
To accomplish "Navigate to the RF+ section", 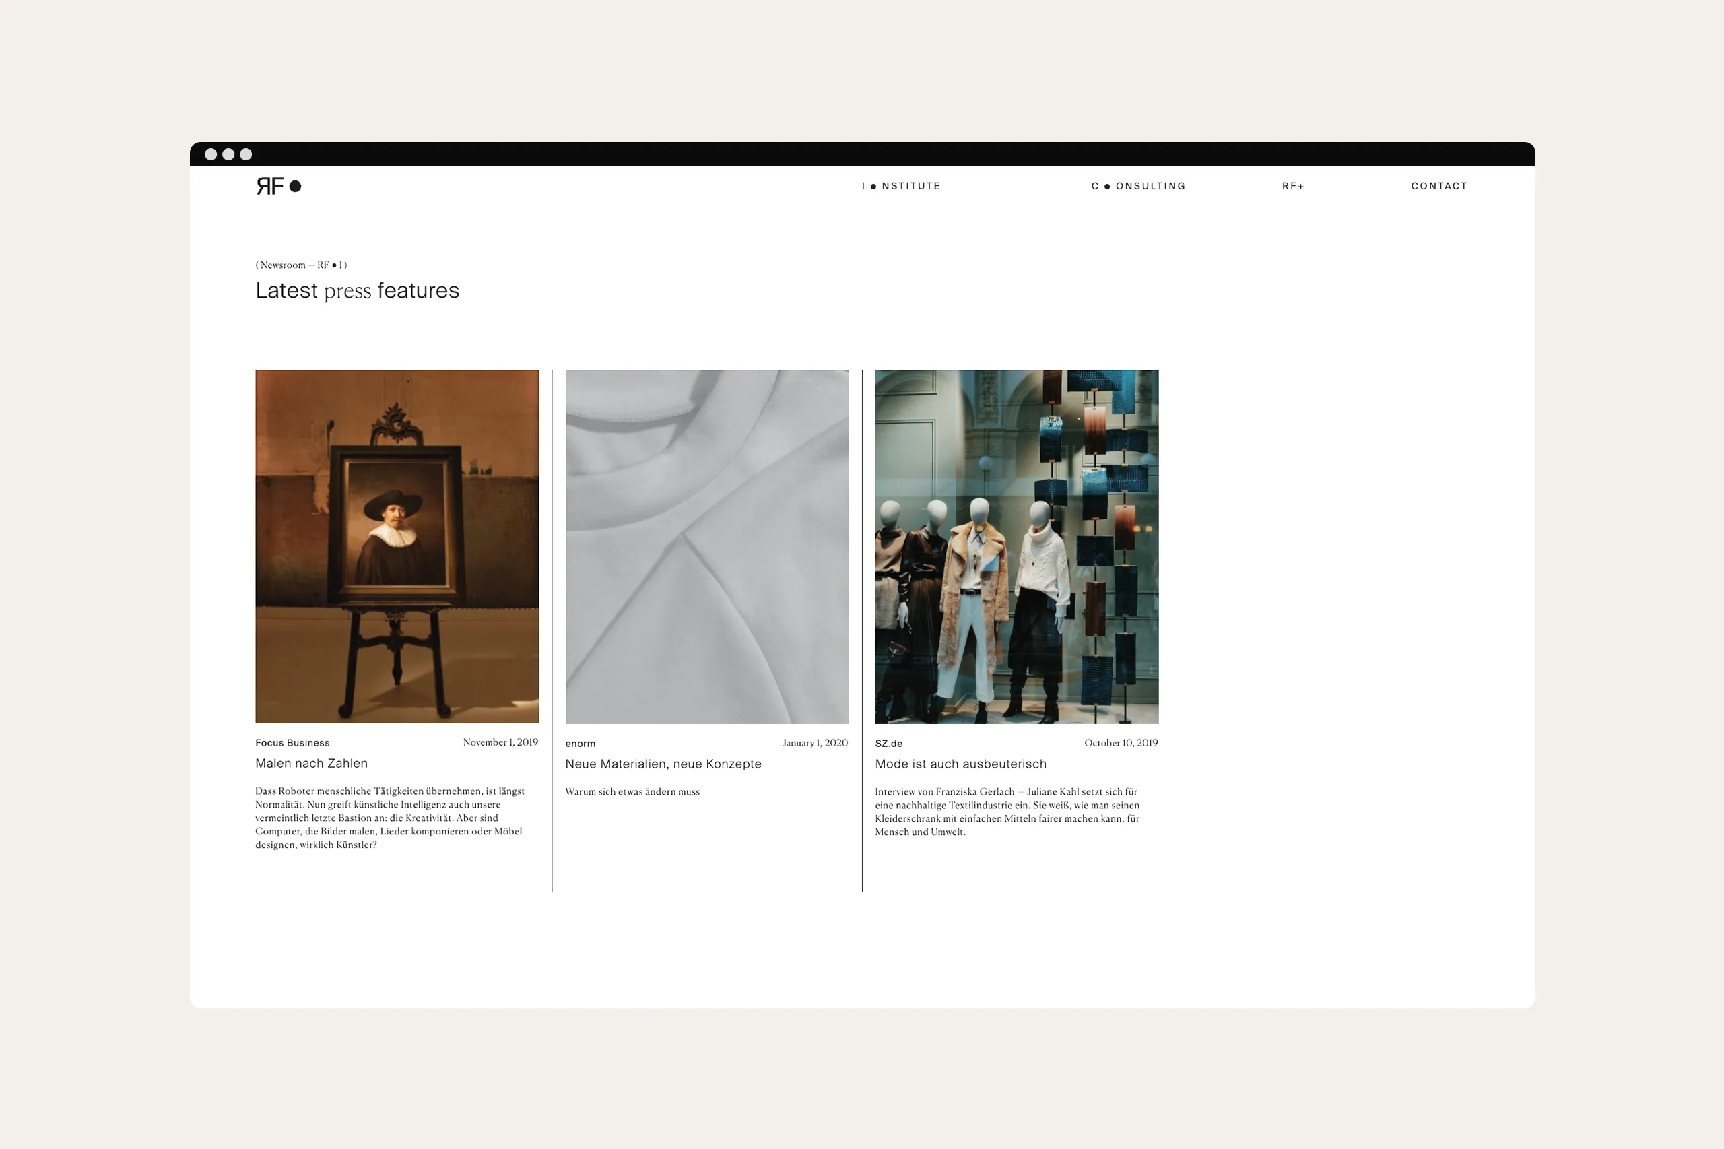I will click(x=1293, y=186).
